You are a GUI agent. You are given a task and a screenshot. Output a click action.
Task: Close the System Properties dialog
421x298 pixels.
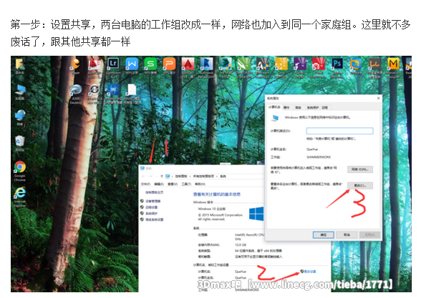click(378, 99)
